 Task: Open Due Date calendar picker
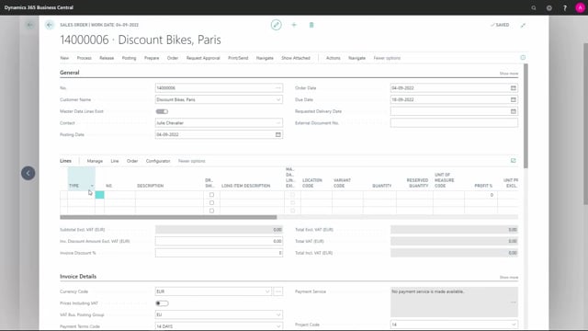(514, 99)
